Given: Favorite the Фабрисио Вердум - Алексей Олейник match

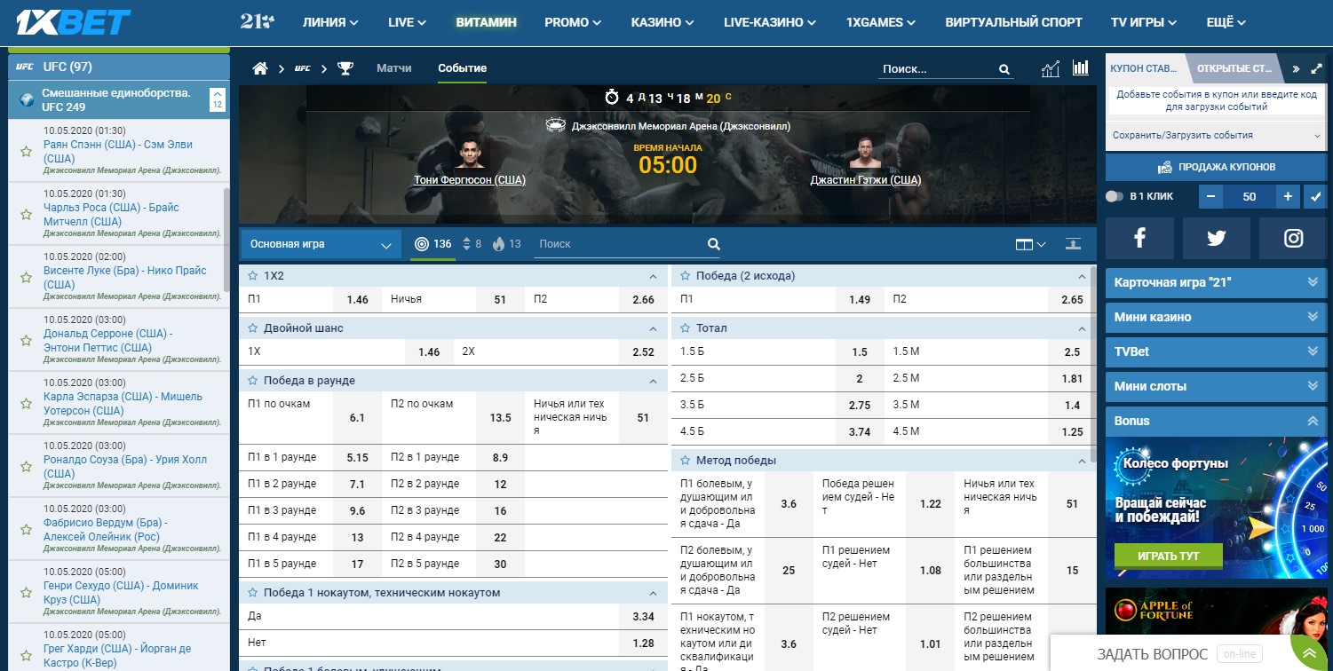Looking at the screenshot, I should pyautogui.click(x=26, y=530).
